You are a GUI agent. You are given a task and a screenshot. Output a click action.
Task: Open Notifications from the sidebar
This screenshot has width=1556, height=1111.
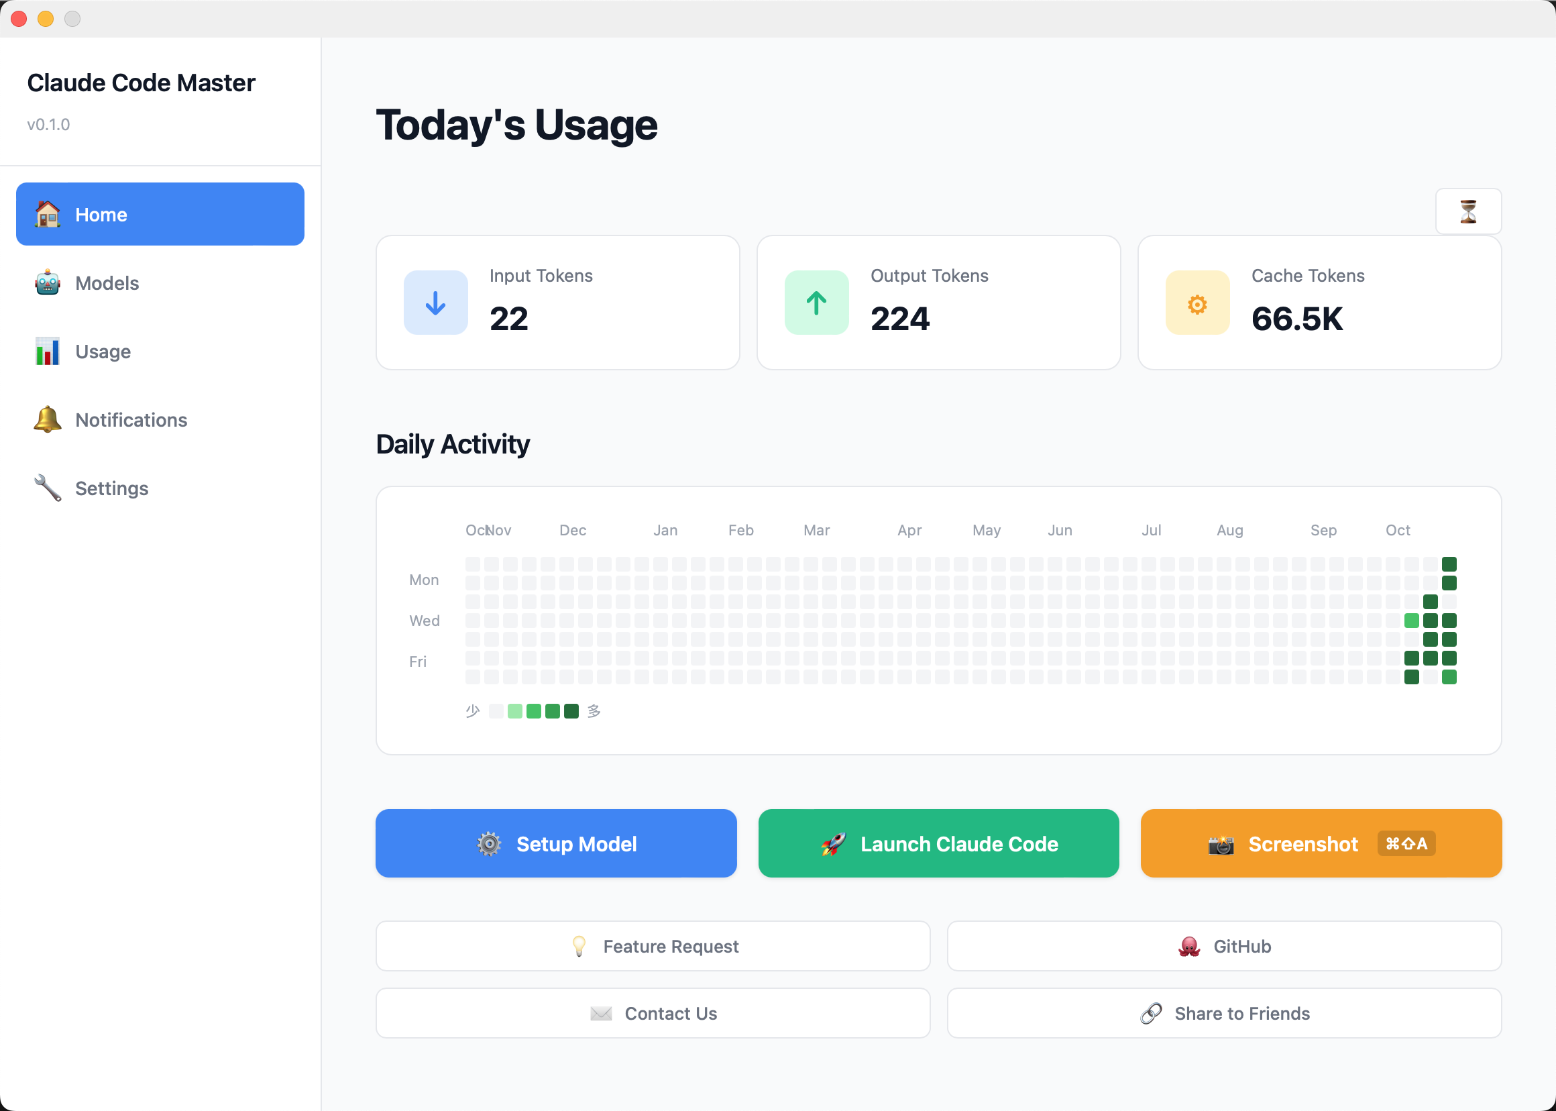coord(131,419)
